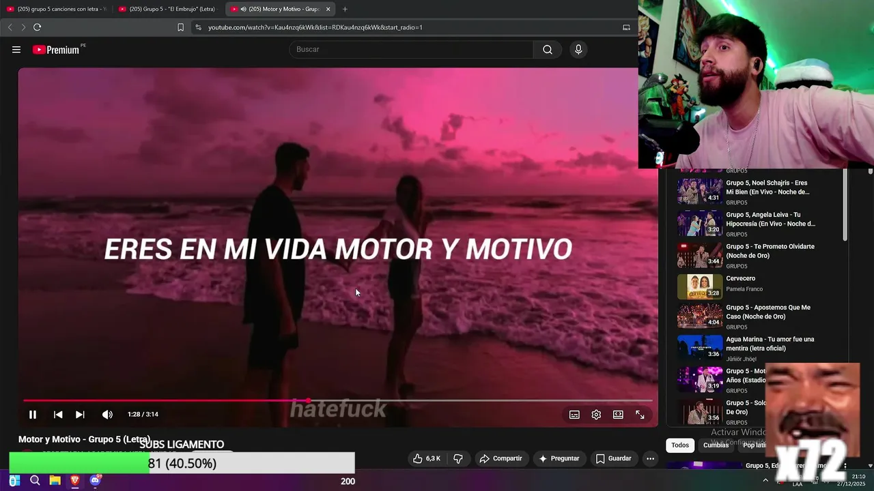This screenshot has width=874, height=491.
Task: Open Eres Mi Bien video thumbnail
Action: click(699, 191)
